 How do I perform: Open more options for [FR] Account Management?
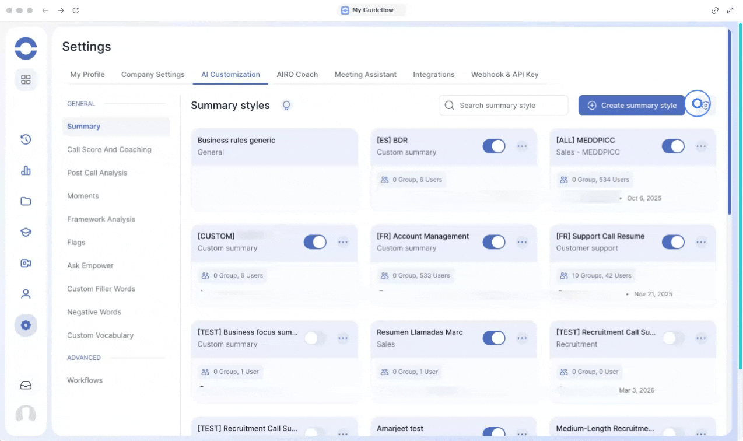point(522,242)
